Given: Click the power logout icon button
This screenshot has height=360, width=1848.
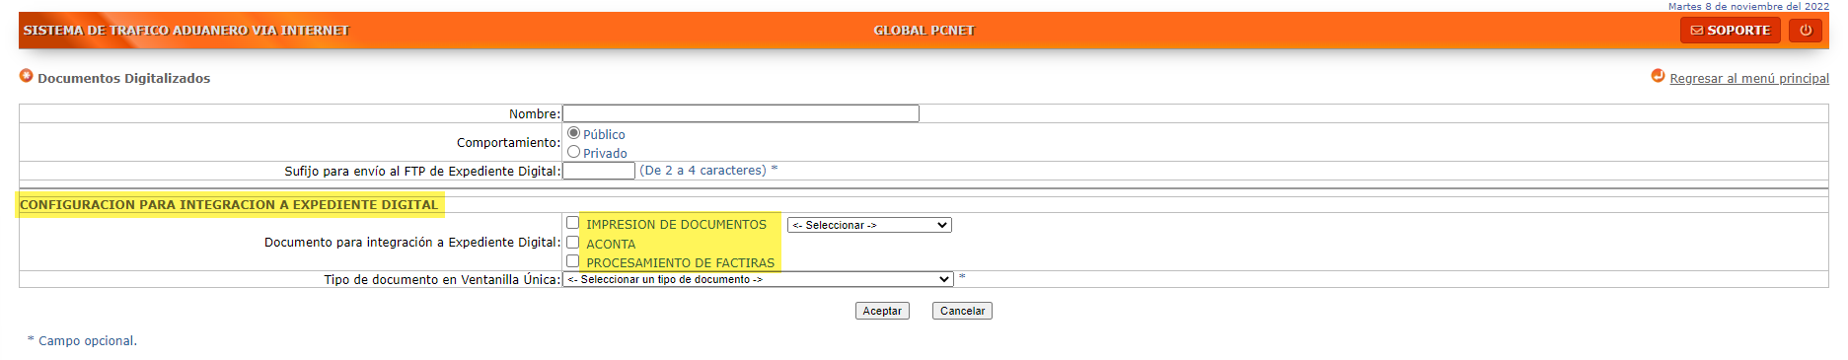Looking at the screenshot, I should (x=1805, y=31).
